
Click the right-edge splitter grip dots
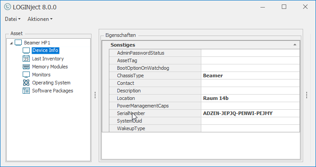pyautogui.click(x=307, y=95)
